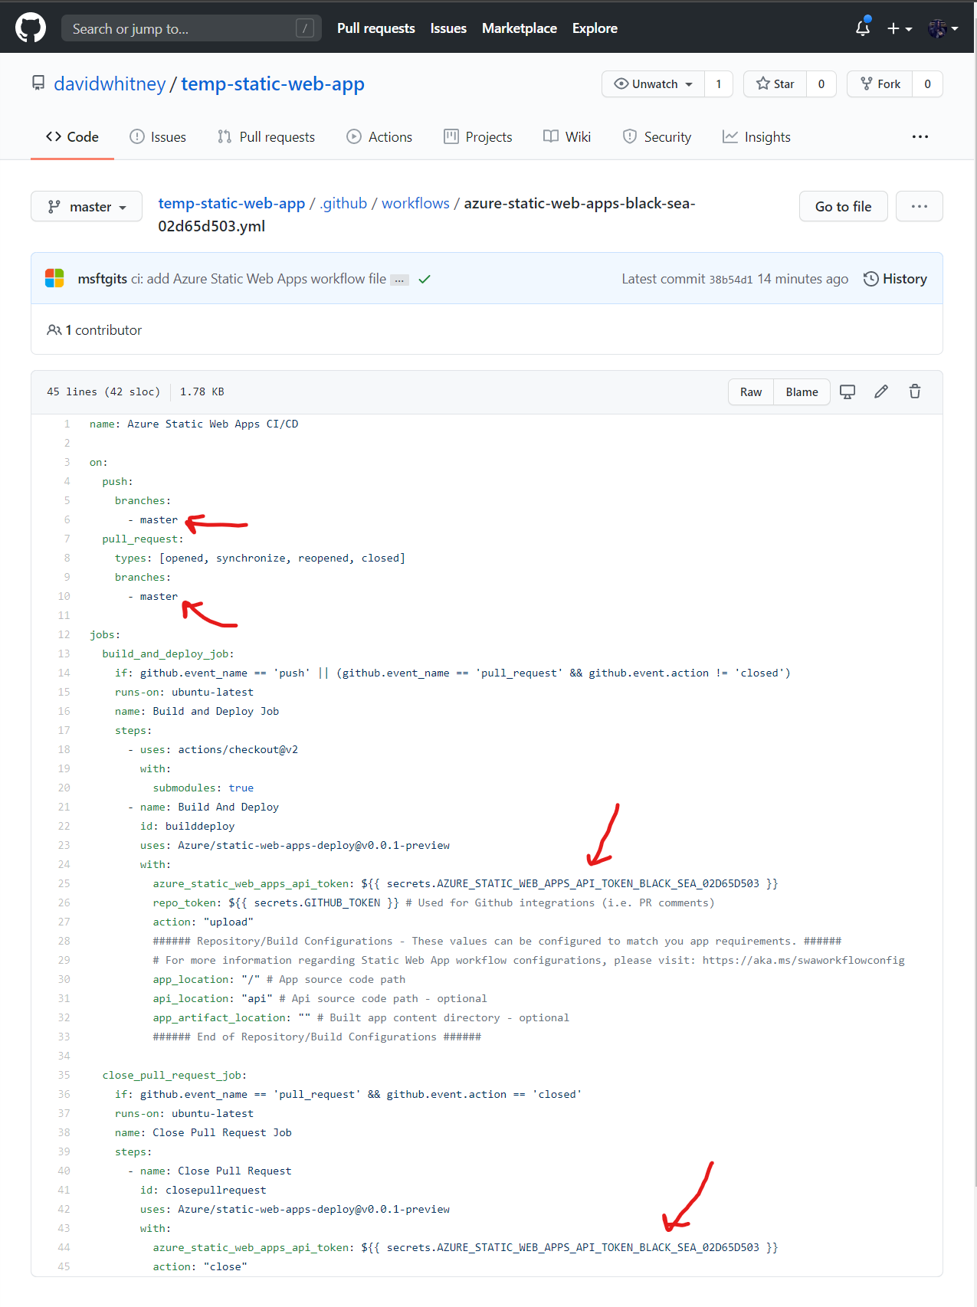Open the file options ellipsis button
The image size is (977, 1307).
920,206
